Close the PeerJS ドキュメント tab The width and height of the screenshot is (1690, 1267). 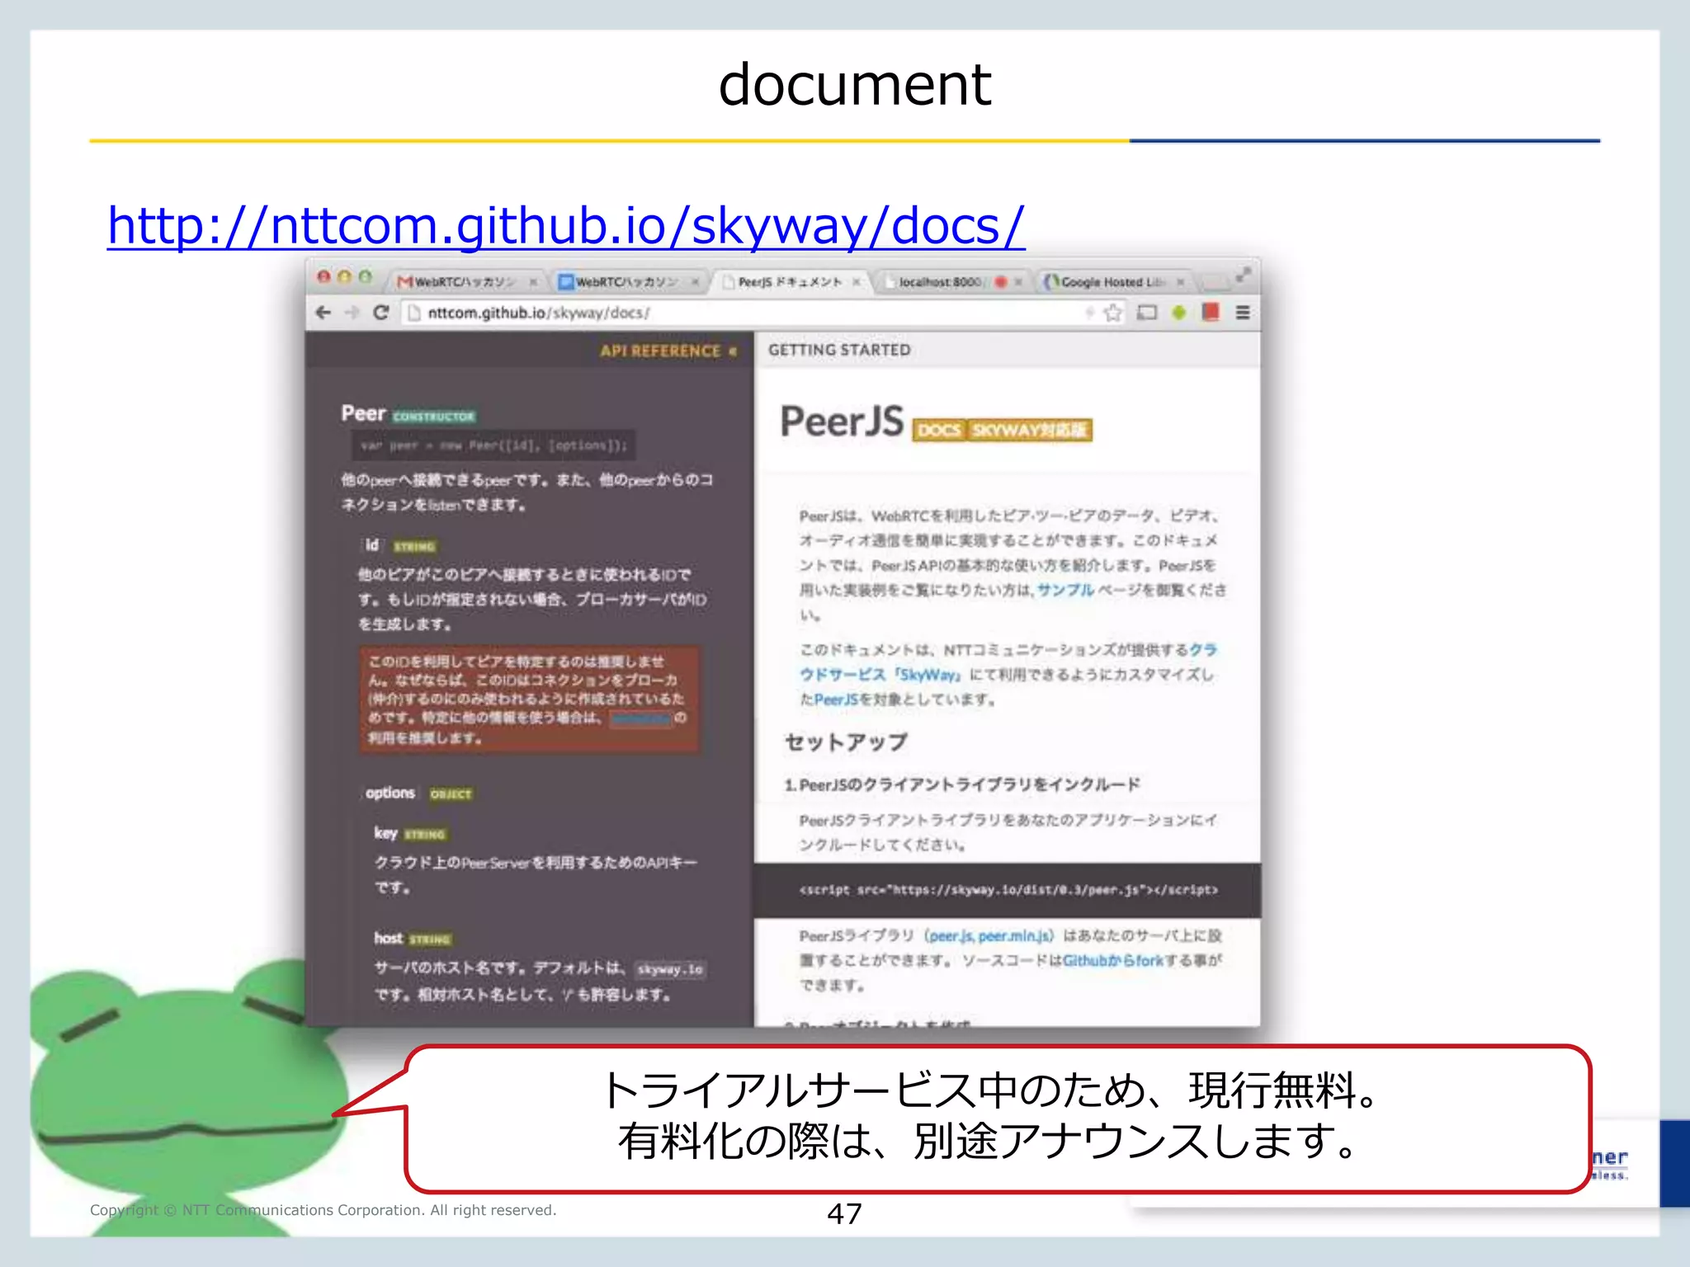click(857, 282)
